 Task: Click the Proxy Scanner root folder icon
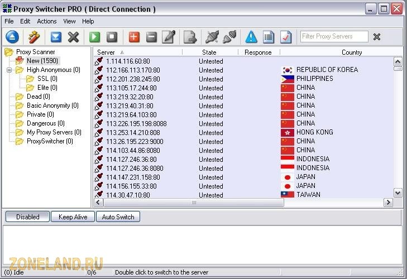pyautogui.click(x=8, y=52)
